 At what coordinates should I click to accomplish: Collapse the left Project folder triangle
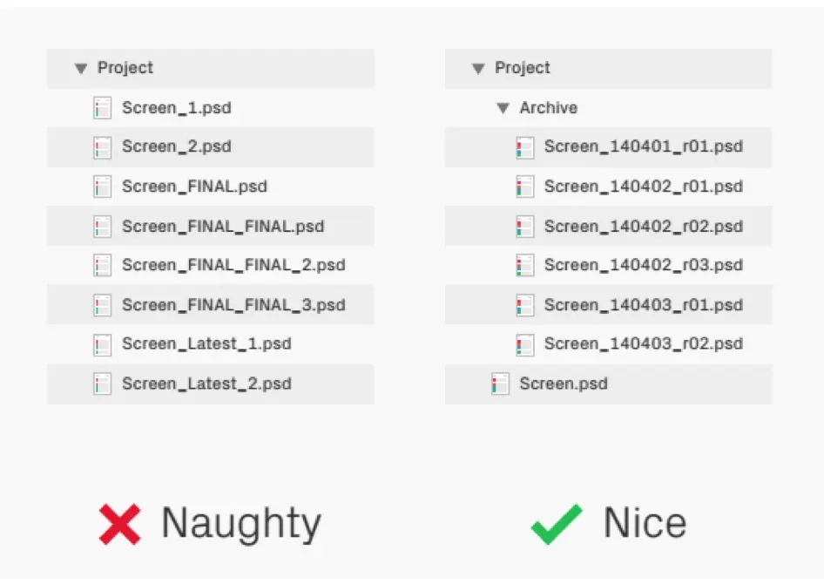pos(81,68)
